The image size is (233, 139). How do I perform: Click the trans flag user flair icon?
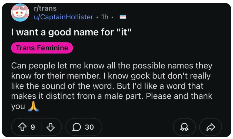tap(123, 17)
